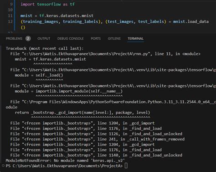Focus terminal input after PS ProjectA prompt
The height and width of the screenshot is (172, 216).
126,166
